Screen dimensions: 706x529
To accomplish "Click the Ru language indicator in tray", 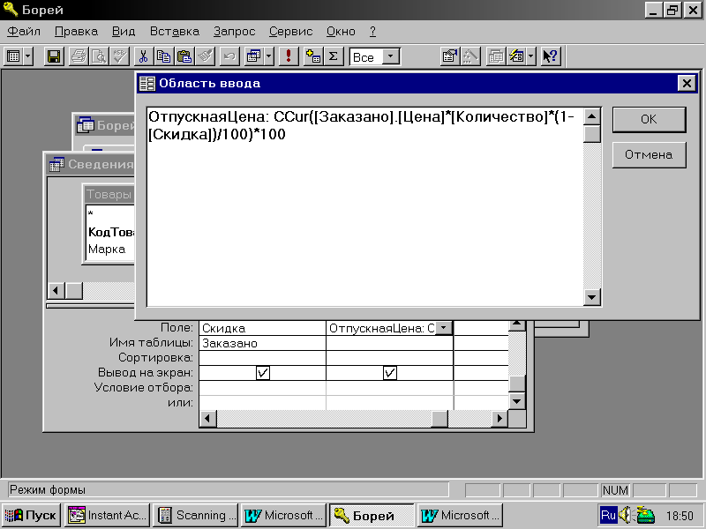I will [x=608, y=515].
